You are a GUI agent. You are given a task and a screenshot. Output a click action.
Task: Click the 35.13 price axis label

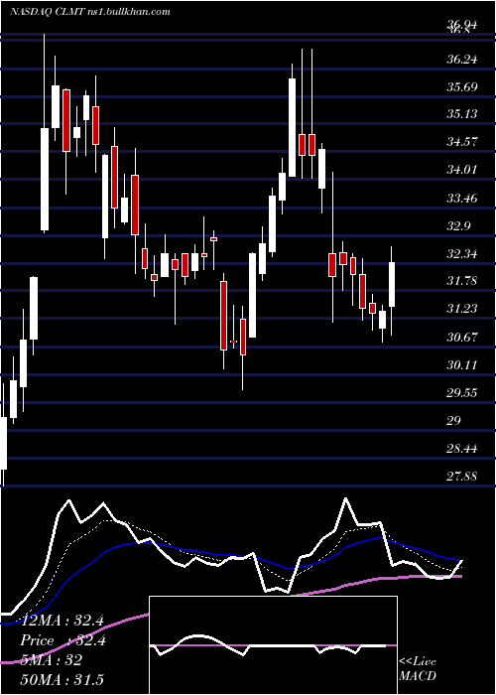click(x=462, y=114)
